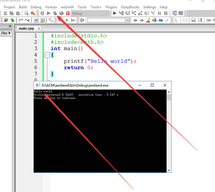Open the Tools+ menu

coord(96,7)
